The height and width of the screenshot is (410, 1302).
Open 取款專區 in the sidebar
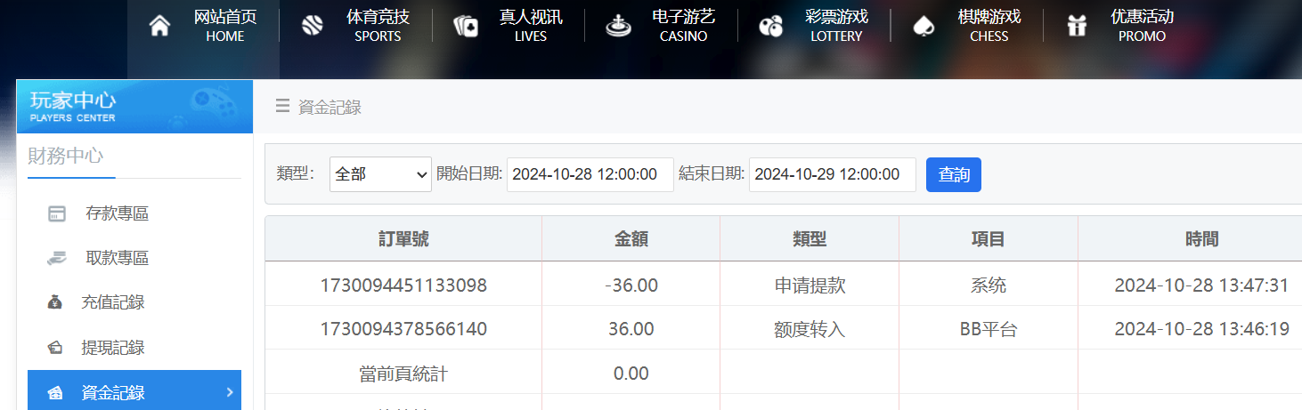(x=117, y=258)
